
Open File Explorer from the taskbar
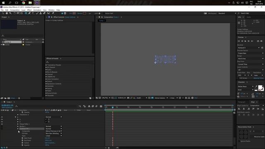point(30,3)
